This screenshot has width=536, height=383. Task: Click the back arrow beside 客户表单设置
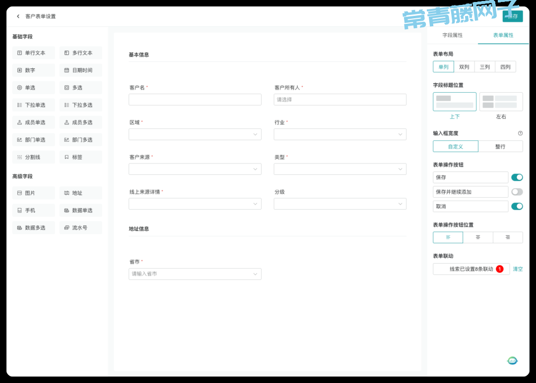click(18, 16)
